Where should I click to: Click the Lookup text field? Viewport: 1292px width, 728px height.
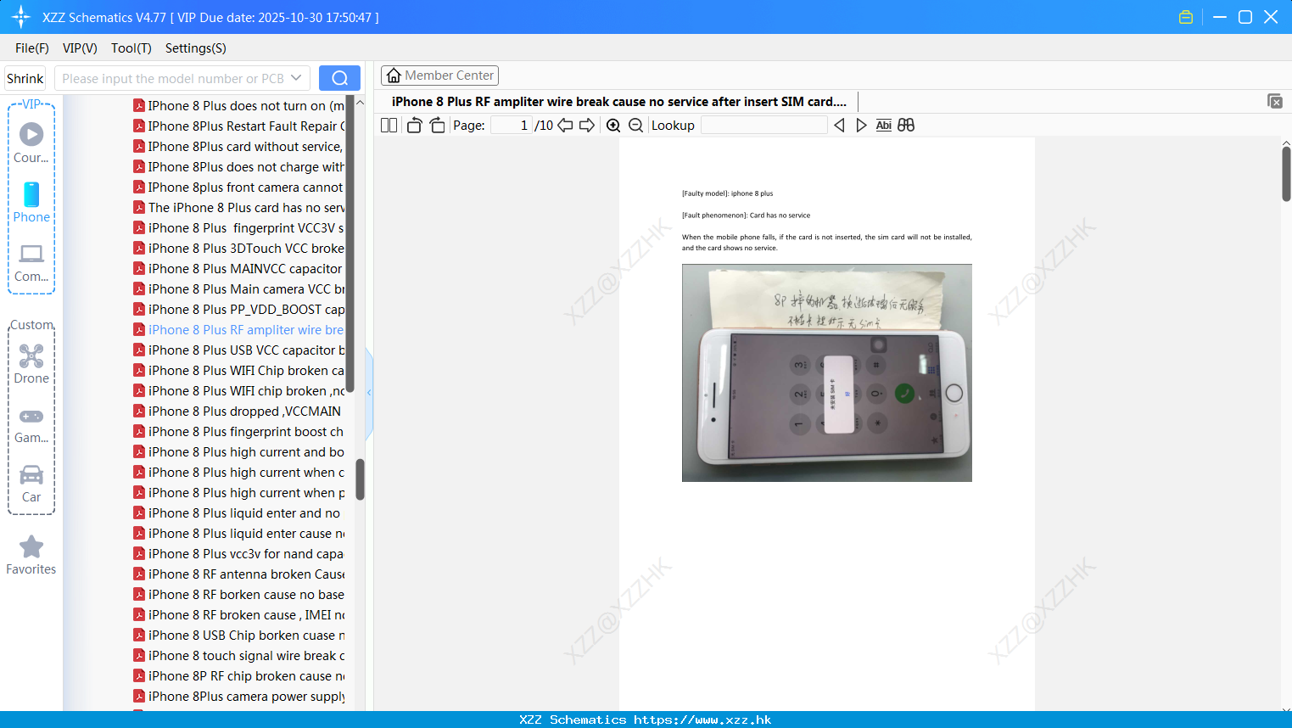[763, 126]
